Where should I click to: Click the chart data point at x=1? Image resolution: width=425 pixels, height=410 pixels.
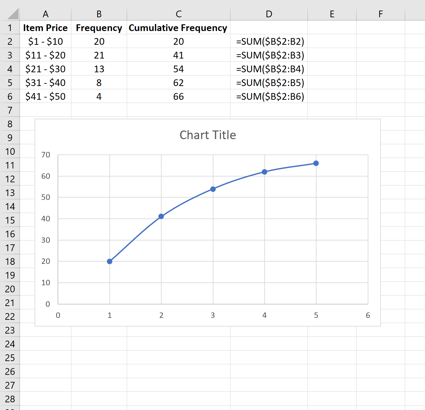coord(109,261)
